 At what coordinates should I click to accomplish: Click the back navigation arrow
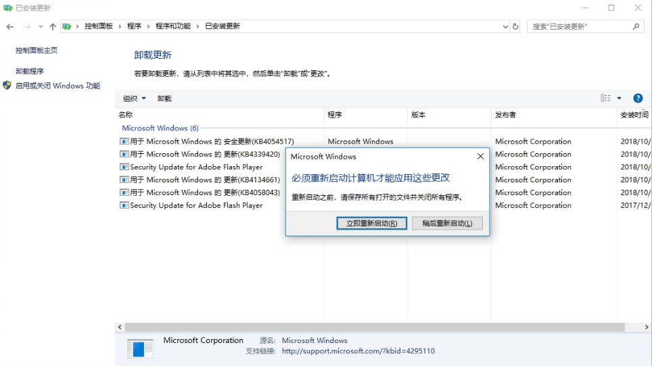pyautogui.click(x=10, y=26)
